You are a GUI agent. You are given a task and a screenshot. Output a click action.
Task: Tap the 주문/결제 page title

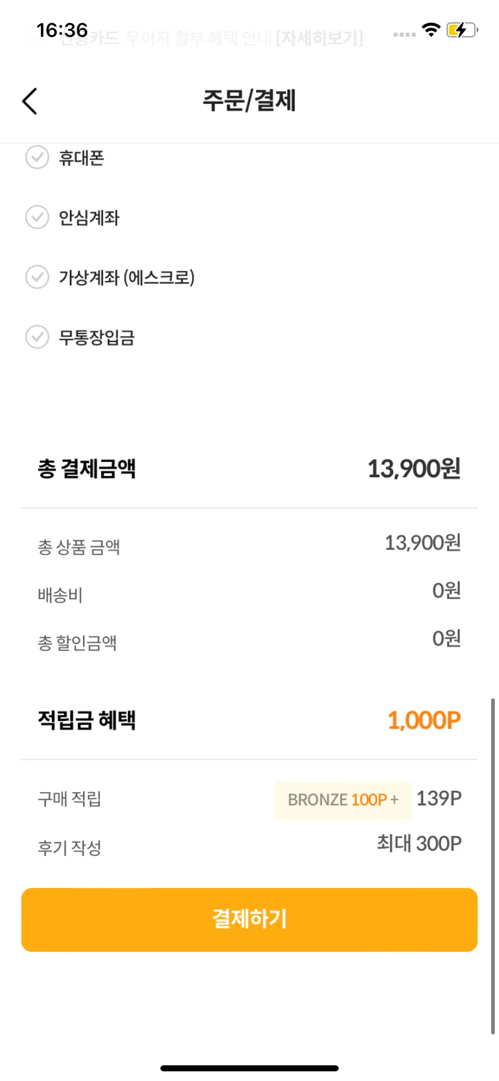coord(249,101)
